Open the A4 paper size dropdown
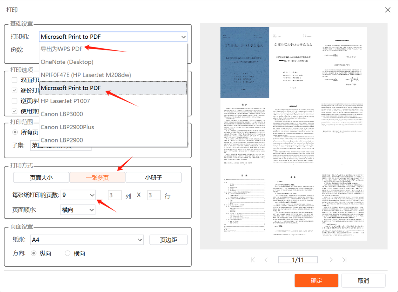This screenshot has width=398, height=292. pyautogui.click(x=140, y=240)
